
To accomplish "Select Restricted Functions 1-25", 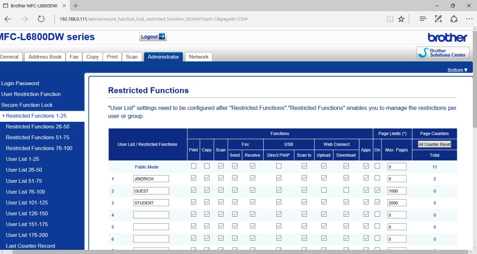I will (x=36, y=116).
